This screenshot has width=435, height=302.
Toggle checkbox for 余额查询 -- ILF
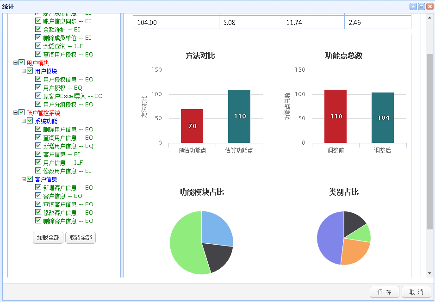tap(38, 46)
